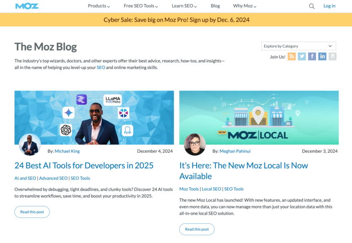Click Michael King's author avatar

click(30, 145)
